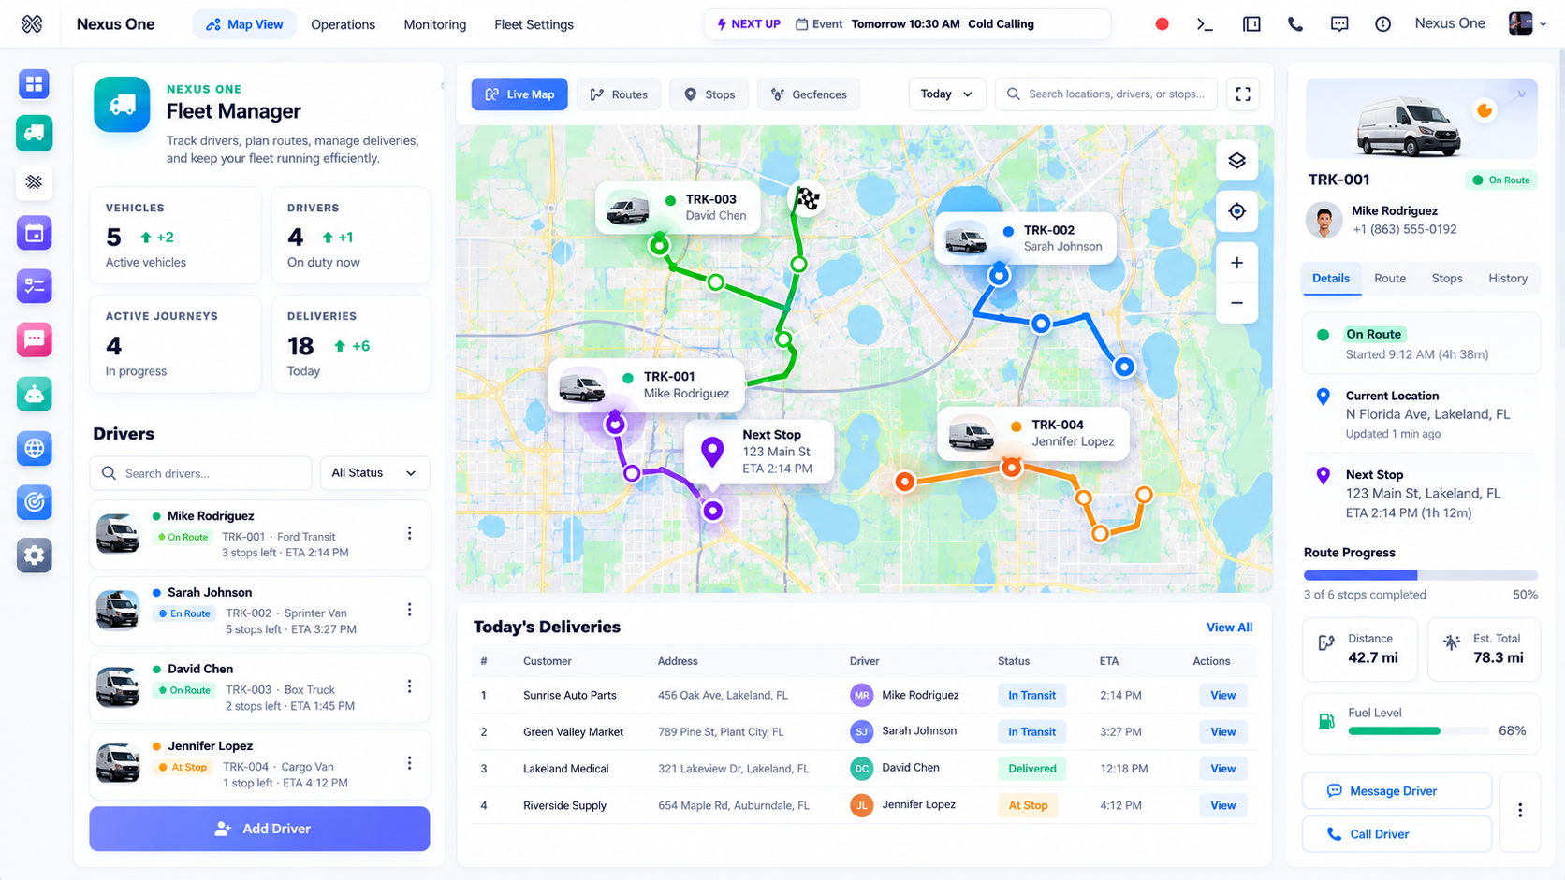Zoom in on the map
1565x880 pixels.
[1236, 263]
